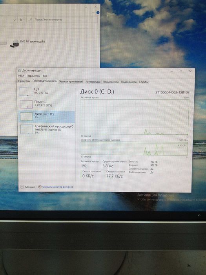Open the Службы tab
Image resolution: width=206 pixels, height=275 pixels.
pyautogui.click(x=144, y=82)
